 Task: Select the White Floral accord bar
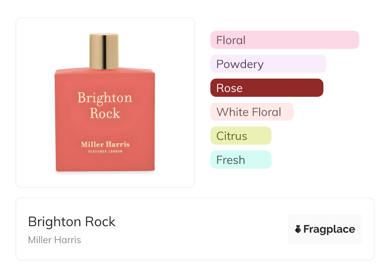[252, 112]
